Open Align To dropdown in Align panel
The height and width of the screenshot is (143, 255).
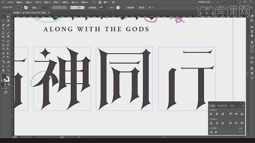pyautogui.click(x=241, y=132)
